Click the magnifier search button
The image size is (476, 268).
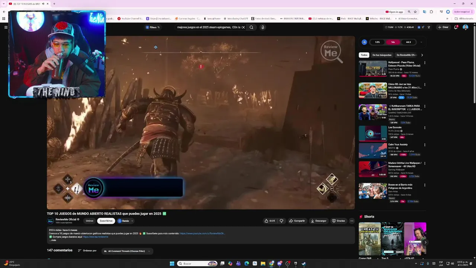click(251, 27)
